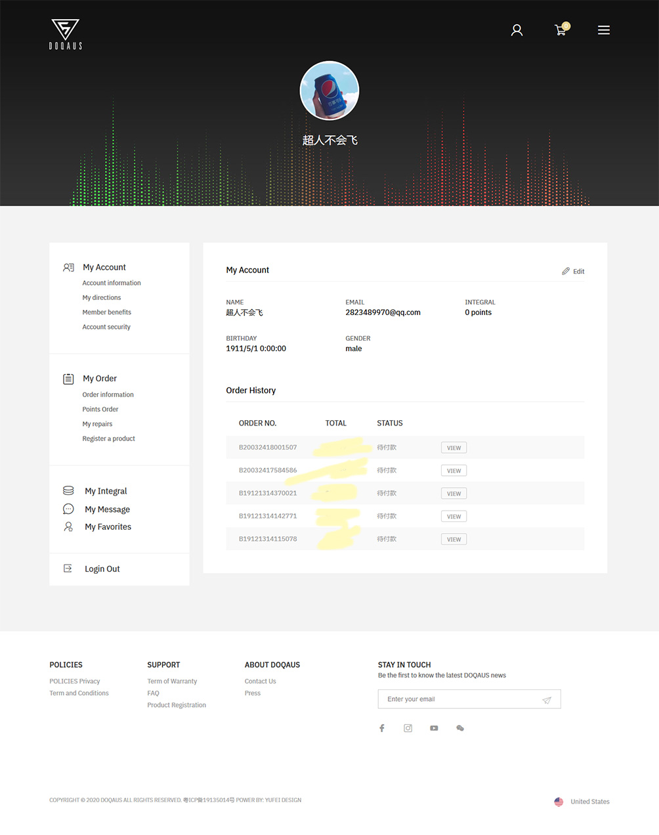Viewport: 659px width, 835px height.
Task: Go to My Favorites
Action: [108, 527]
